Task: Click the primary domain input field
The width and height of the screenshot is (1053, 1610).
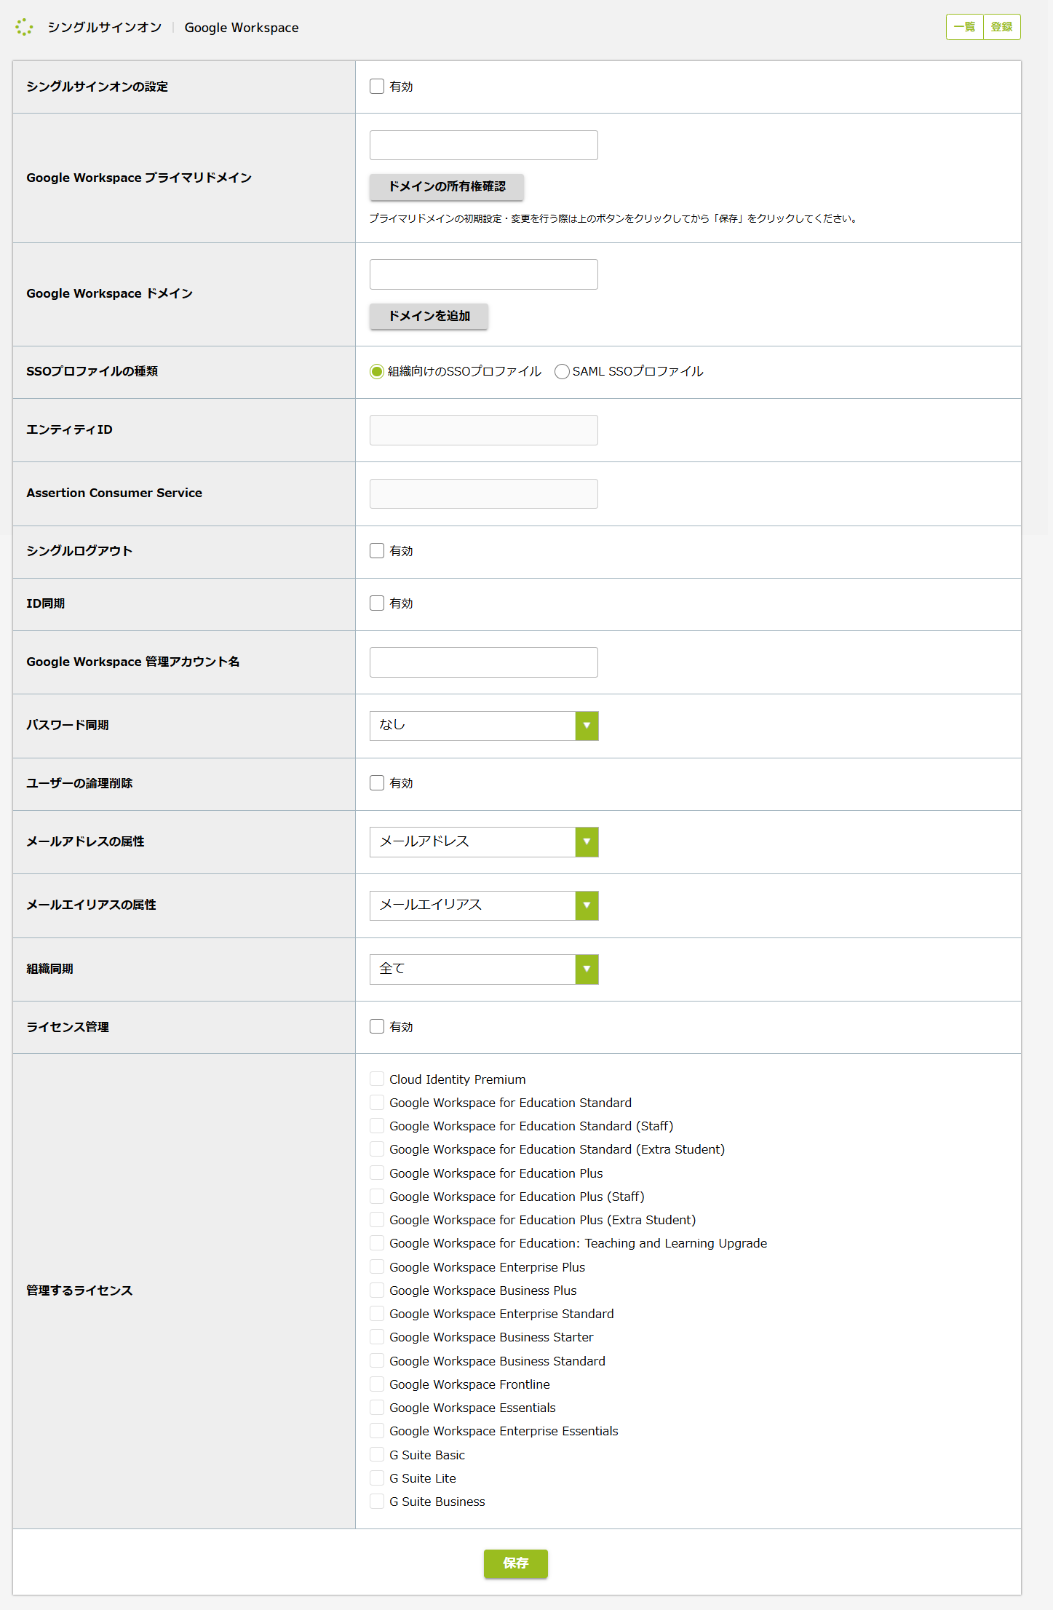Action: (483, 146)
